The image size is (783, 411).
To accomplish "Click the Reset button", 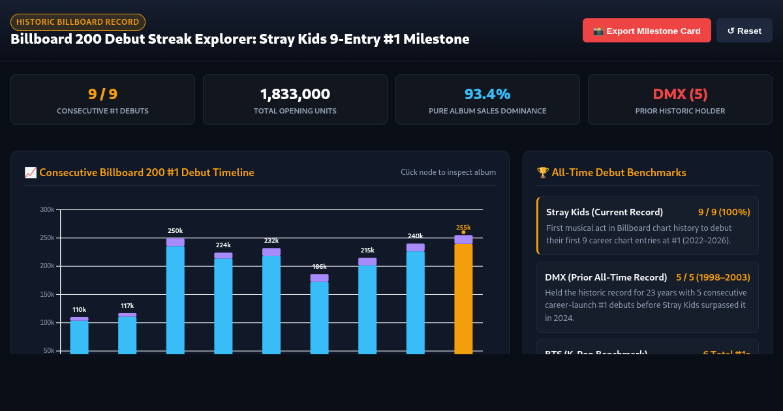I will [745, 31].
